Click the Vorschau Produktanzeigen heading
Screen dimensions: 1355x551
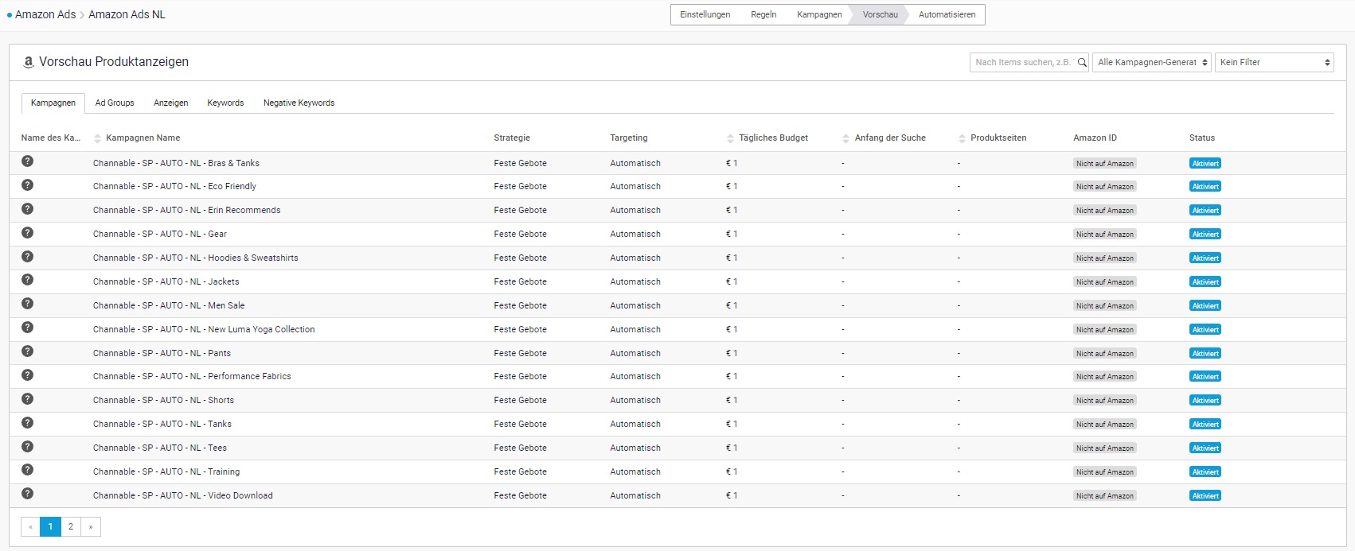tap(114, 62)
